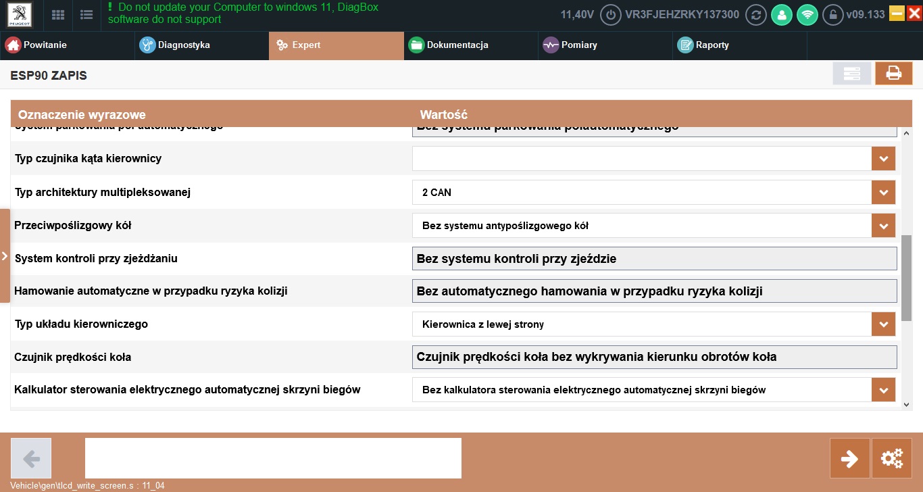The image size is (923, 492).
Task: Open the Typ układu kierowniczego dropdown
Action: pos(883,324)
